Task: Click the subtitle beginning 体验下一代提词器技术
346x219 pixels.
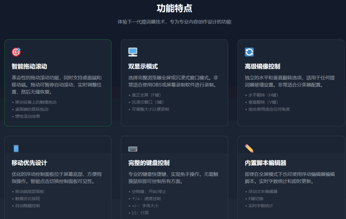Action: coord(174,22)
